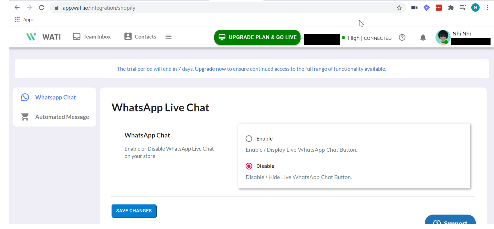
Task: Click the WhatsApp Live Chat heading
Action: 160,108
